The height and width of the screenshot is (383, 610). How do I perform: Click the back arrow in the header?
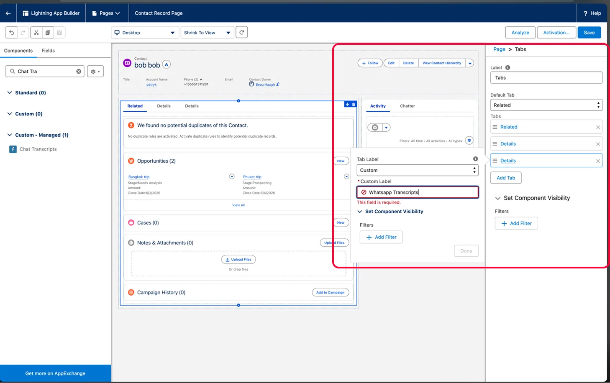(x=8, y=13)
